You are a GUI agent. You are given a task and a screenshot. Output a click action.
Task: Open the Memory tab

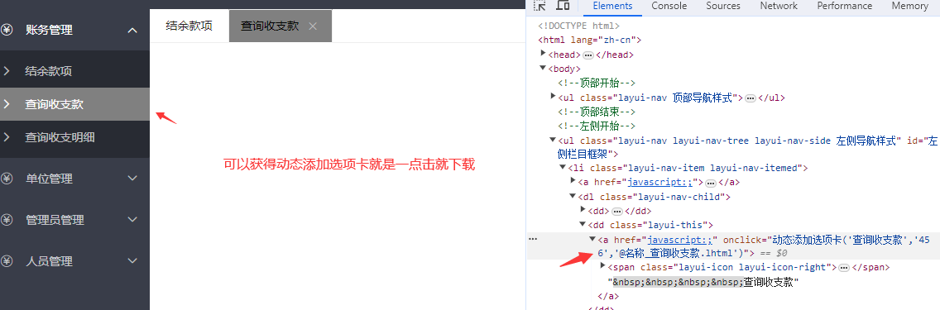(909, 6)
